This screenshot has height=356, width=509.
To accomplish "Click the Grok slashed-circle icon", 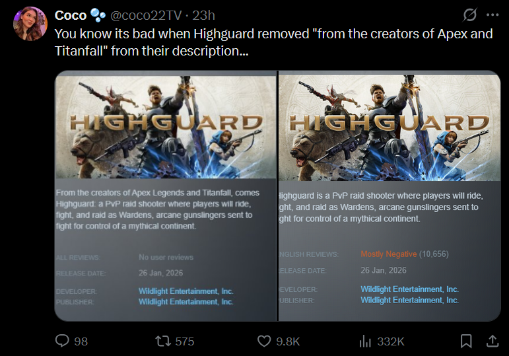I will [470, 15].
